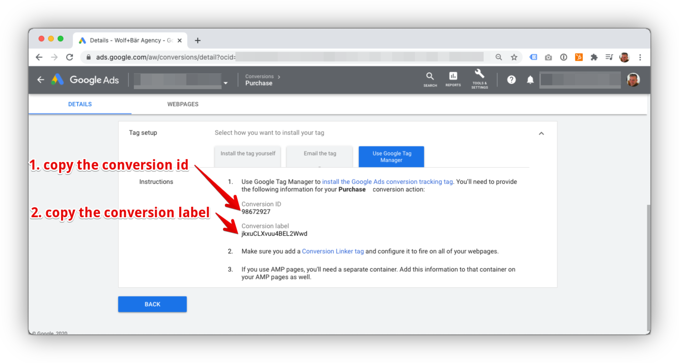Reload the page in Chrome
Image resolution: width=679 pixels, height=363 pixels.
point(70,57)
